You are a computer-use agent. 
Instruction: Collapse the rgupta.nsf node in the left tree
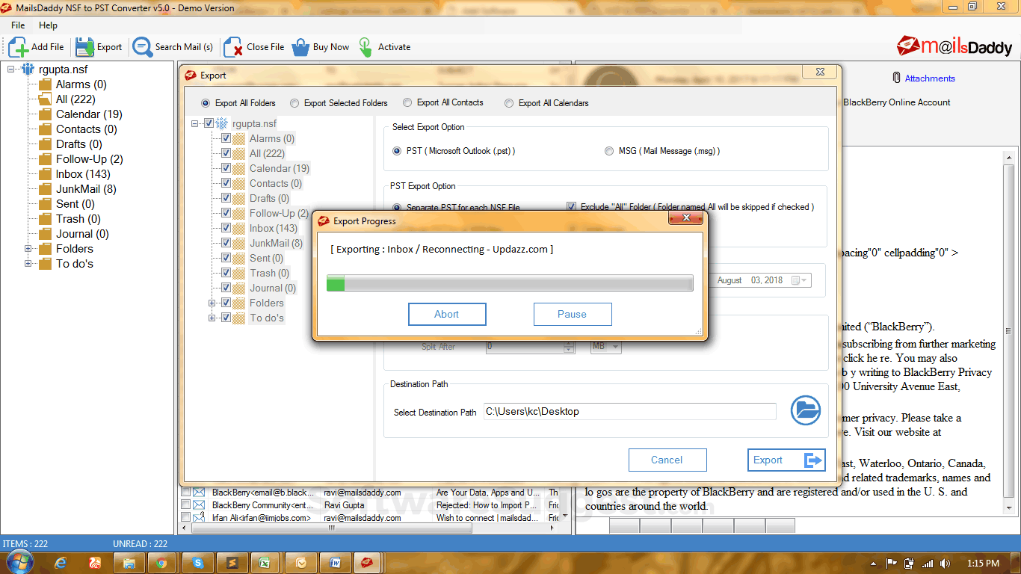tap(11, 70)
